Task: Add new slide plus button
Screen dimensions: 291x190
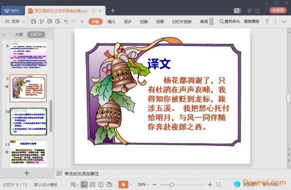Action: coord(27,173)
